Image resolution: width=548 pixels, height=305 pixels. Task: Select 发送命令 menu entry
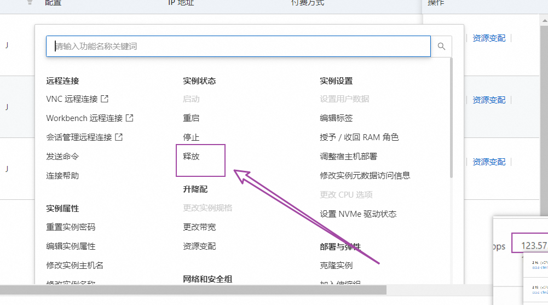coord(62,157)
